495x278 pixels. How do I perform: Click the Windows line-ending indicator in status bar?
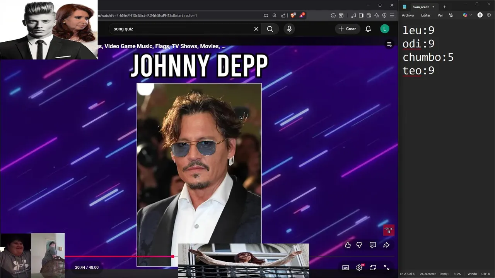[x=472, y=274]
